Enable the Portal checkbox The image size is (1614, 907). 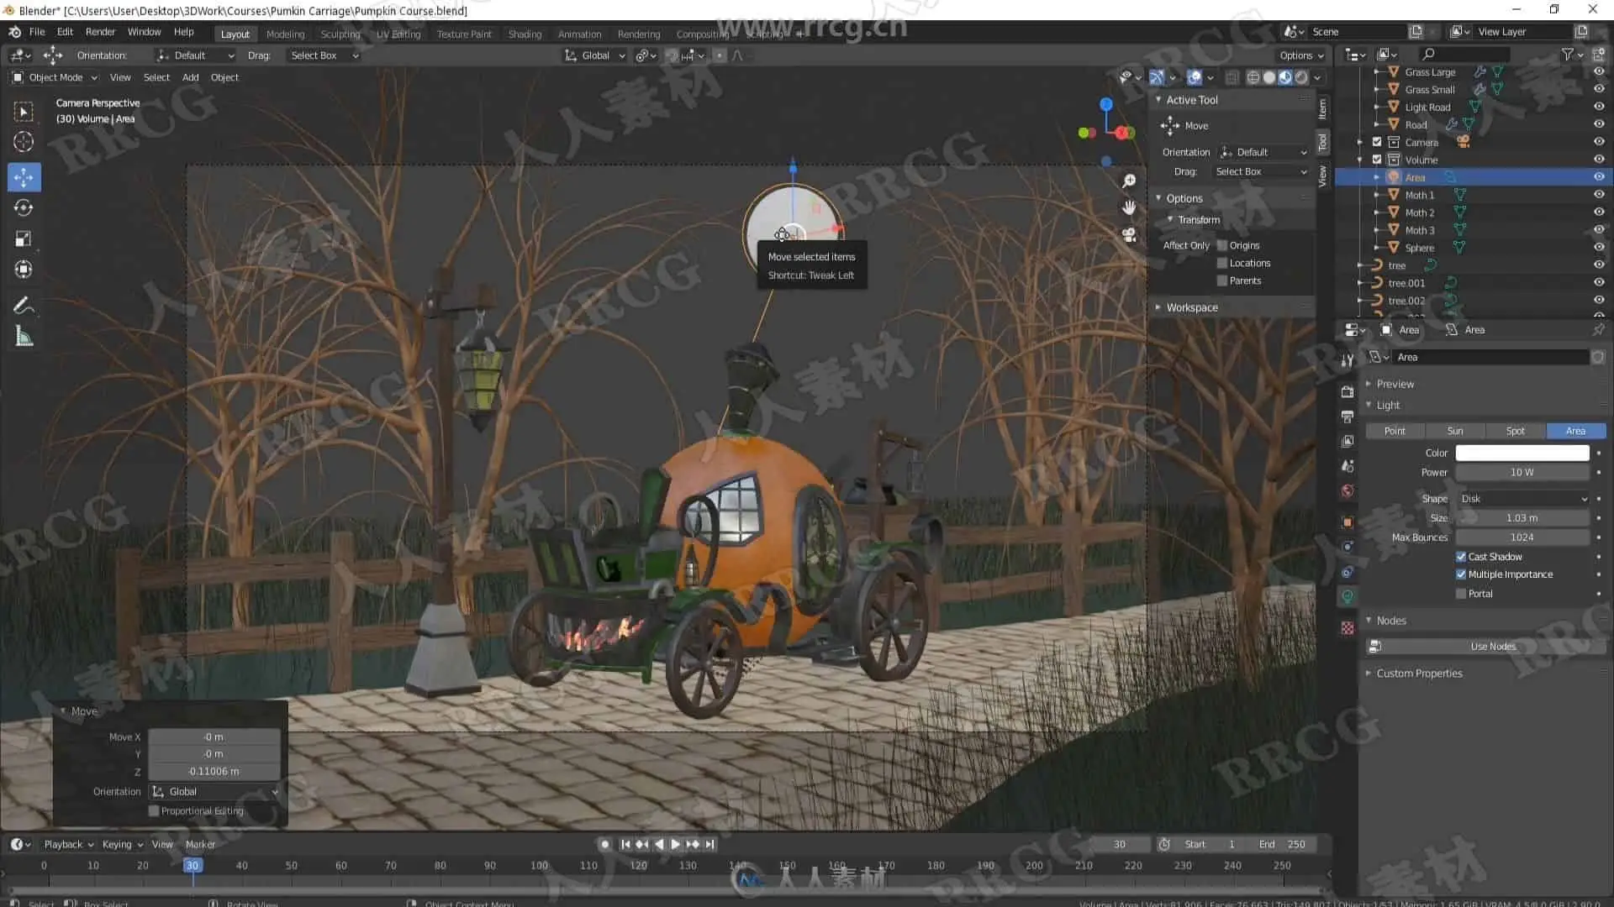1461,594
